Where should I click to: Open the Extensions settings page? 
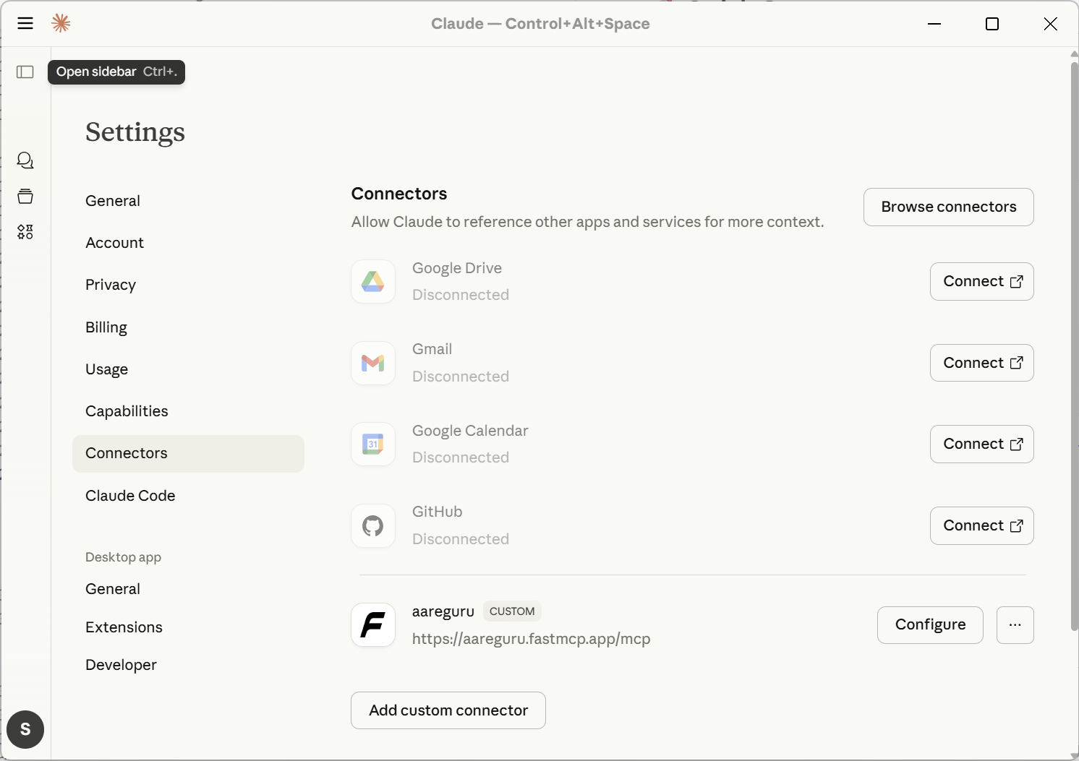(x=124, y=627)
